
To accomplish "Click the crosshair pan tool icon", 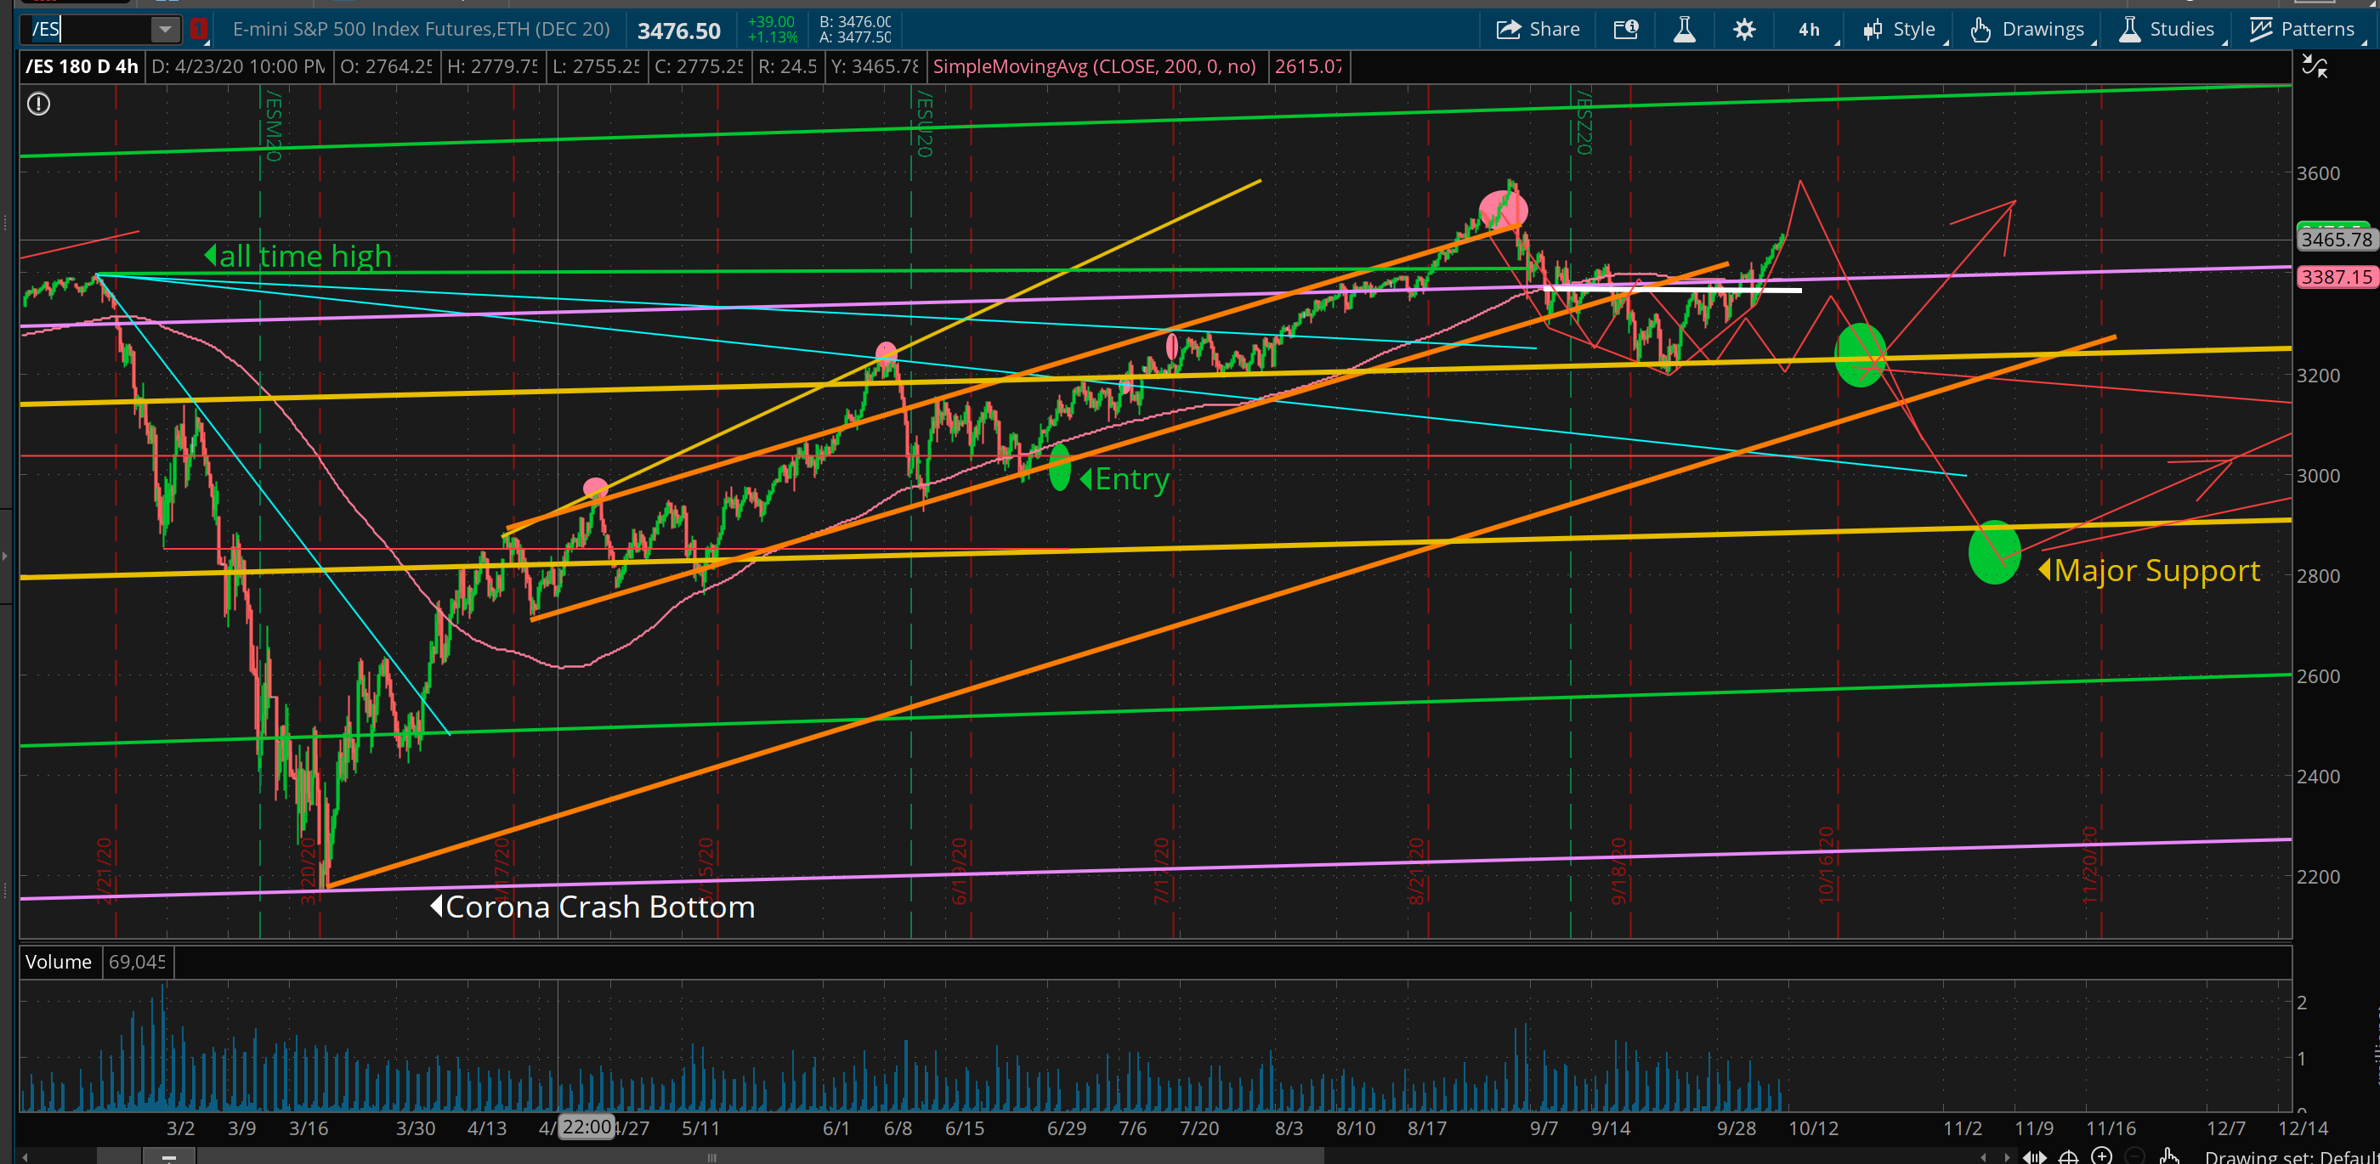I will 2069,1156.
